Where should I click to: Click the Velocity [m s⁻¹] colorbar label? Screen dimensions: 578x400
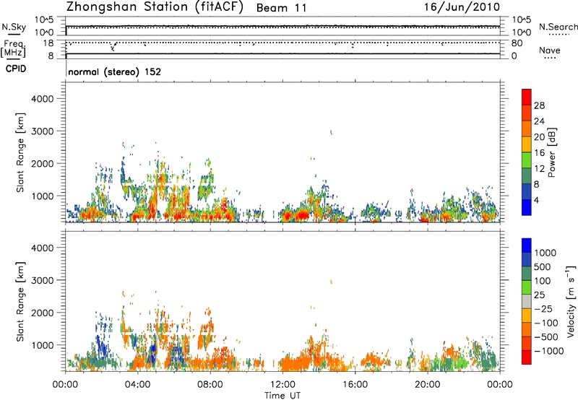571,302
